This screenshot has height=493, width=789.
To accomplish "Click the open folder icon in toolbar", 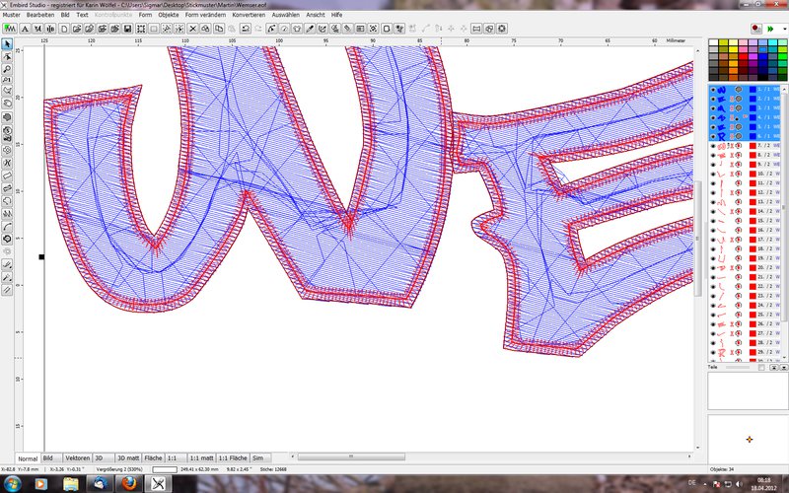I will (77, 29).
